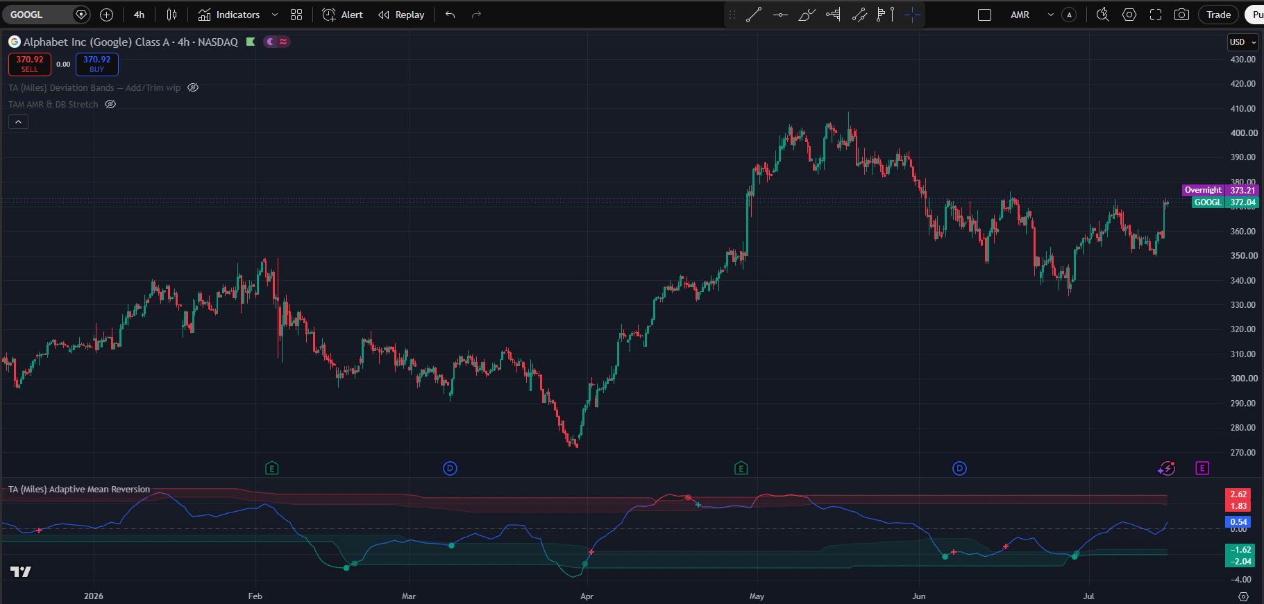Open the candlestick chart type menu
The image size is (1264, 604).
[x=171, y=15]
